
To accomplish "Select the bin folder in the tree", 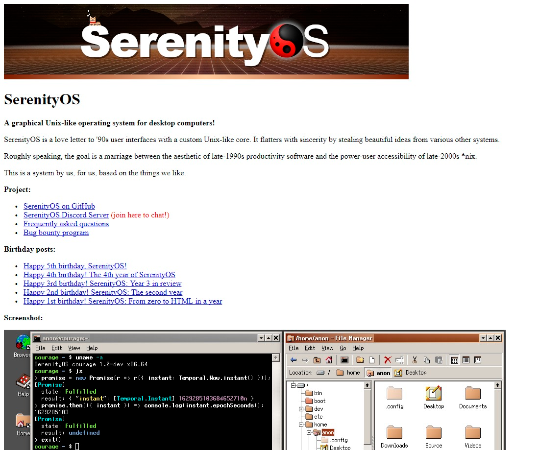I will pyautogui.click(x=314, y=393).
